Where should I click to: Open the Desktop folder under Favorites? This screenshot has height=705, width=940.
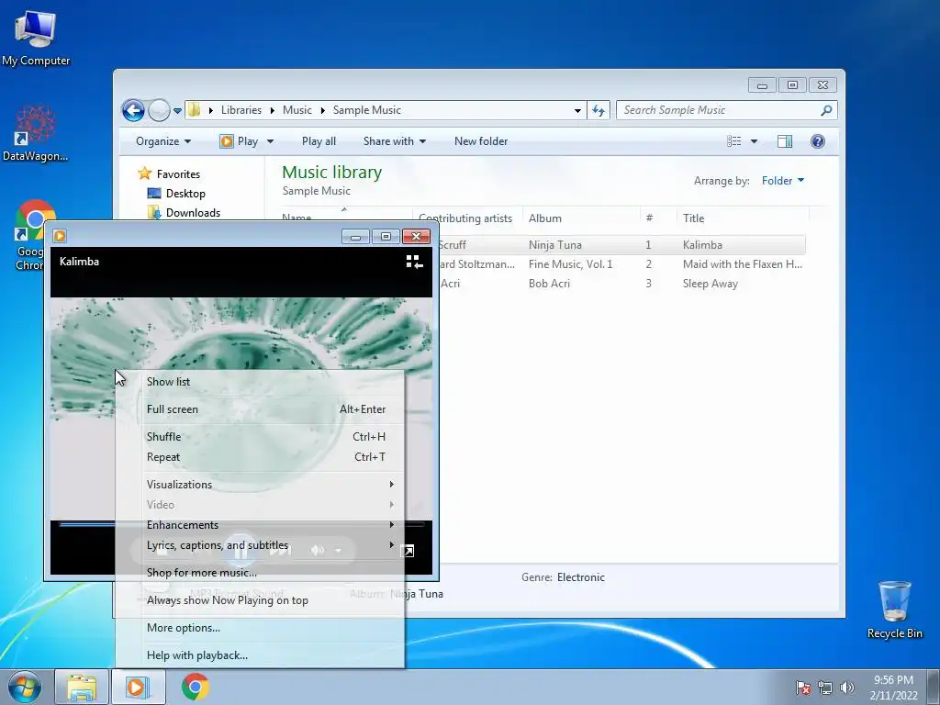185,194
